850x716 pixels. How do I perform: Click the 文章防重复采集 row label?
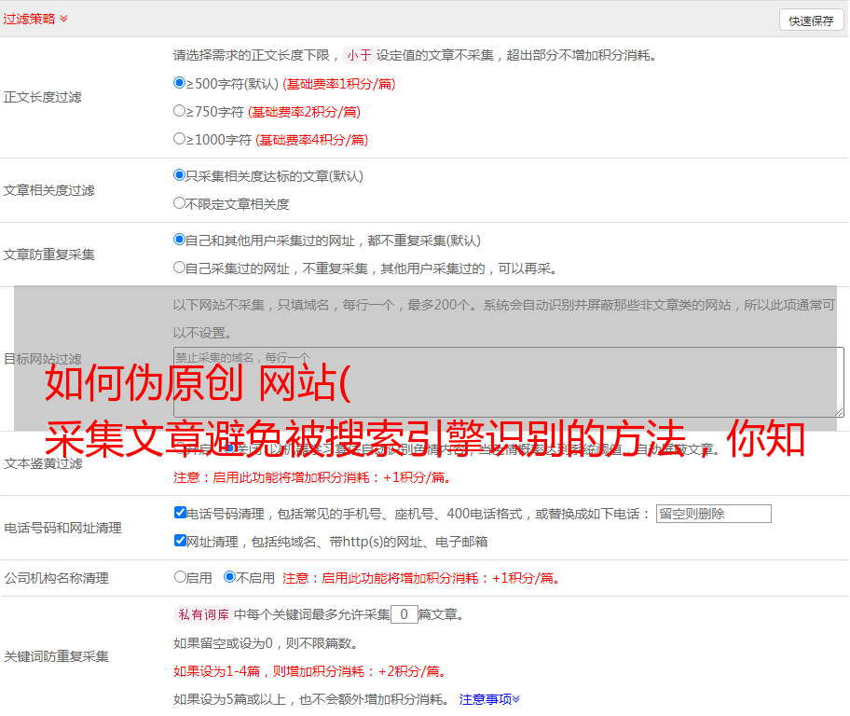(48, 255)
